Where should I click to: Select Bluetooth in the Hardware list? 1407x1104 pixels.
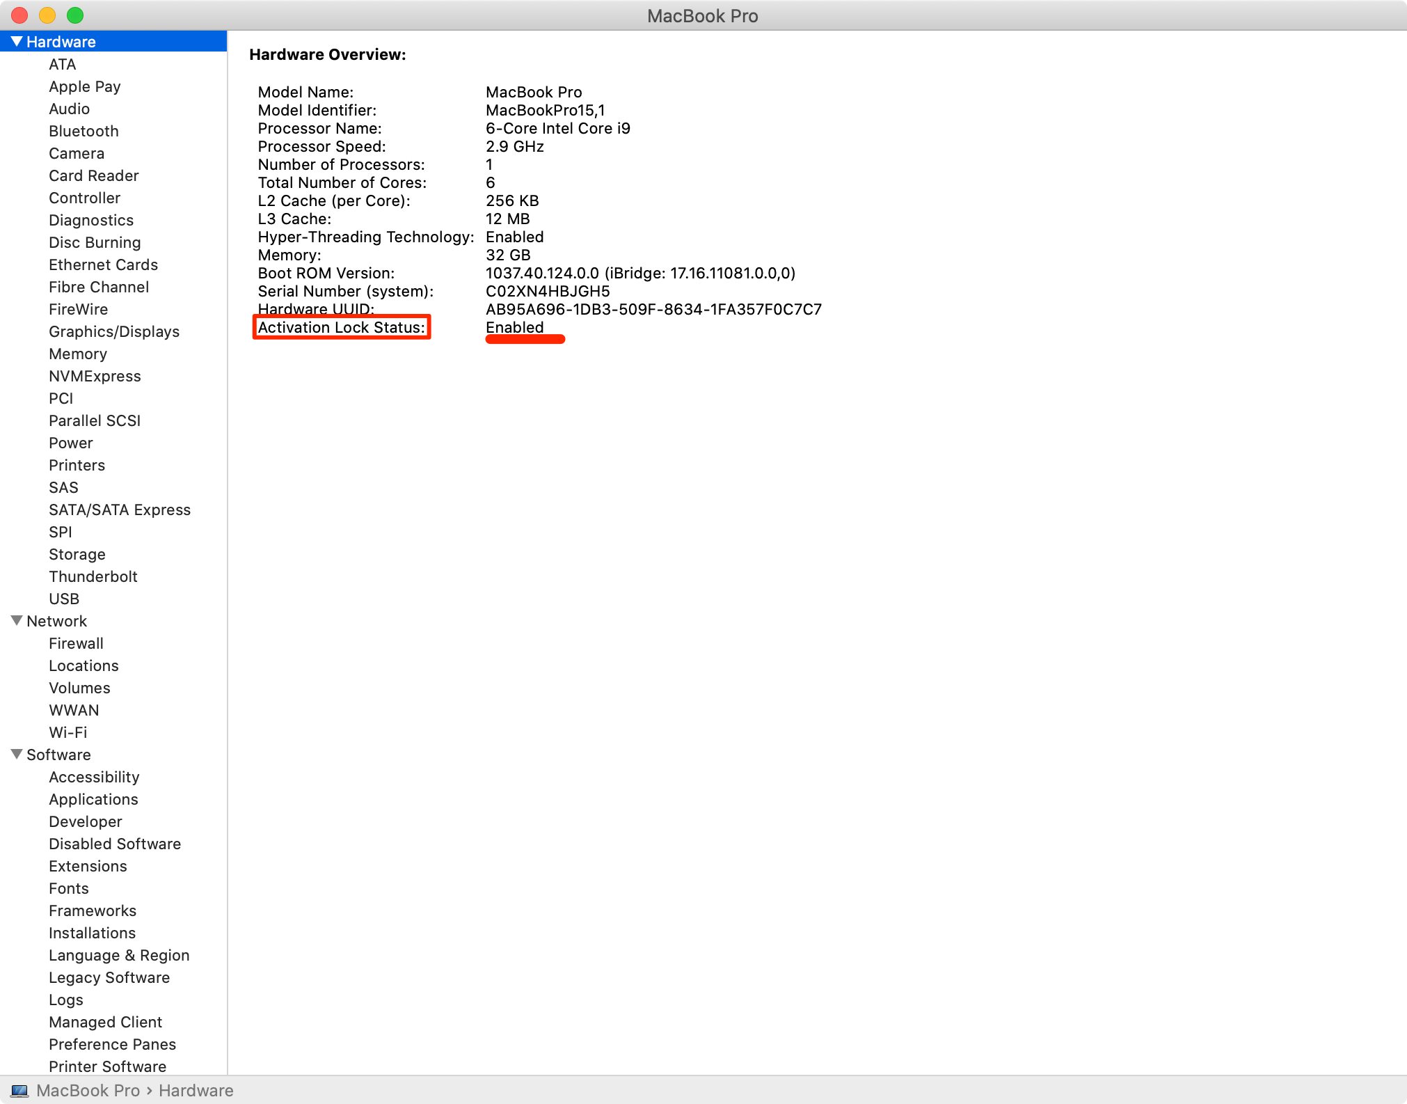84,131
